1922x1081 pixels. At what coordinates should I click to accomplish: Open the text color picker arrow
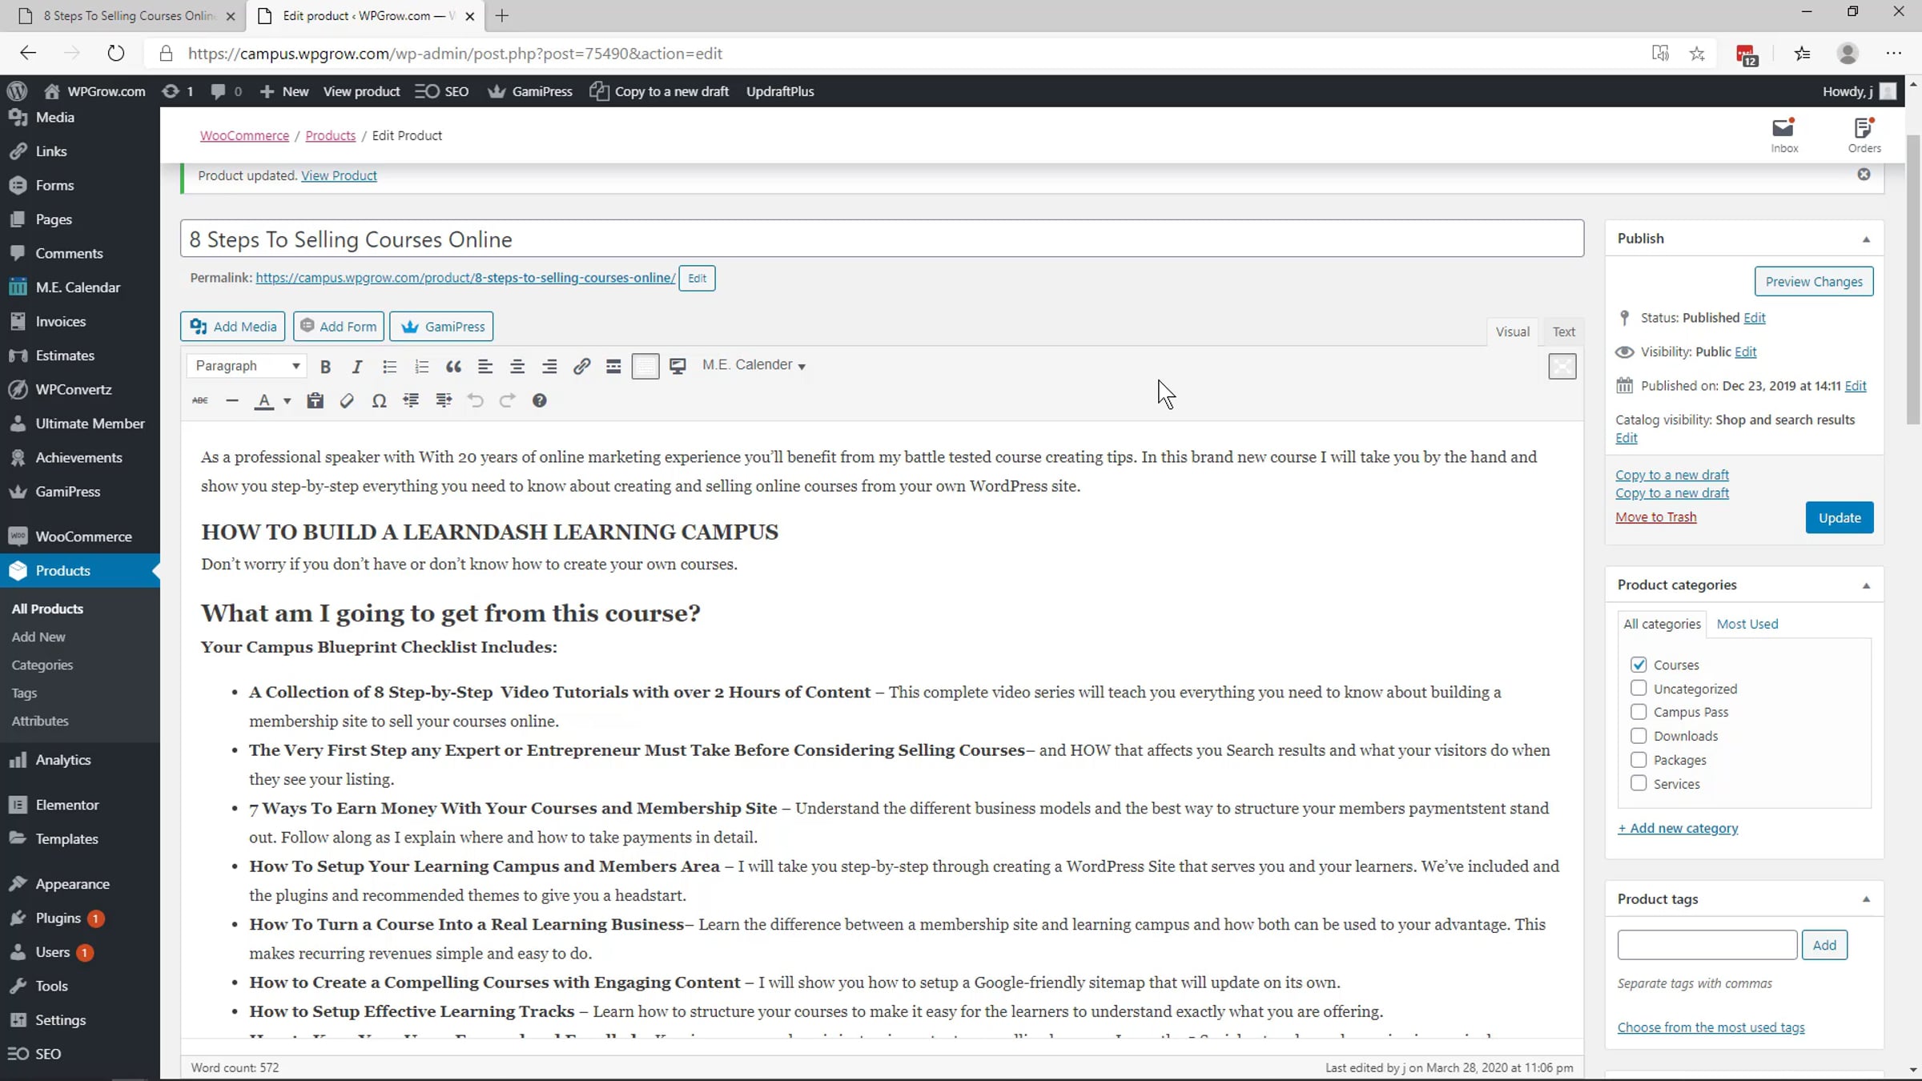(x=287, y=401)
